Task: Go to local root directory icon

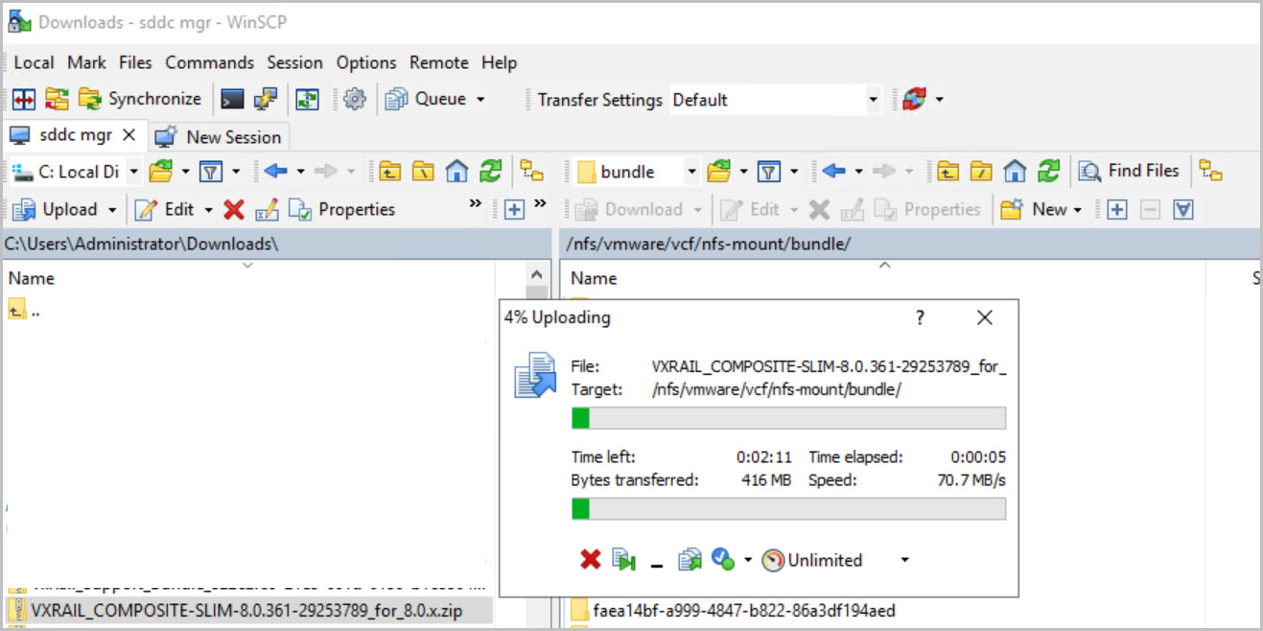Action: pyautogui.click(x=423, y=172)
